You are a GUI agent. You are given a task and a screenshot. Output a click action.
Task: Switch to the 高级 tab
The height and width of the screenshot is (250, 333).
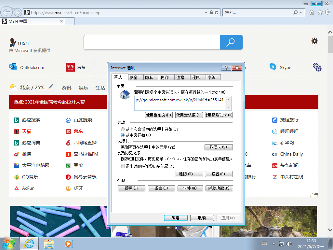(213, 77)
